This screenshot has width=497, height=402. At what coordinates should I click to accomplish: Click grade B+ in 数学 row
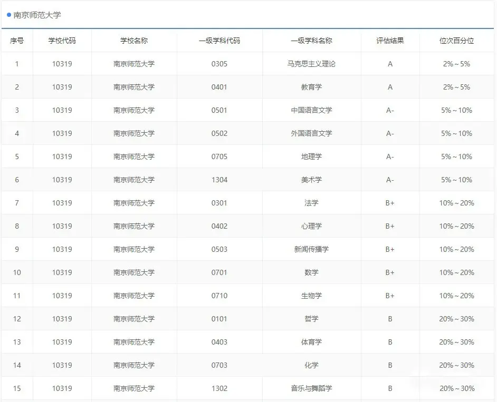pos(390,272)
